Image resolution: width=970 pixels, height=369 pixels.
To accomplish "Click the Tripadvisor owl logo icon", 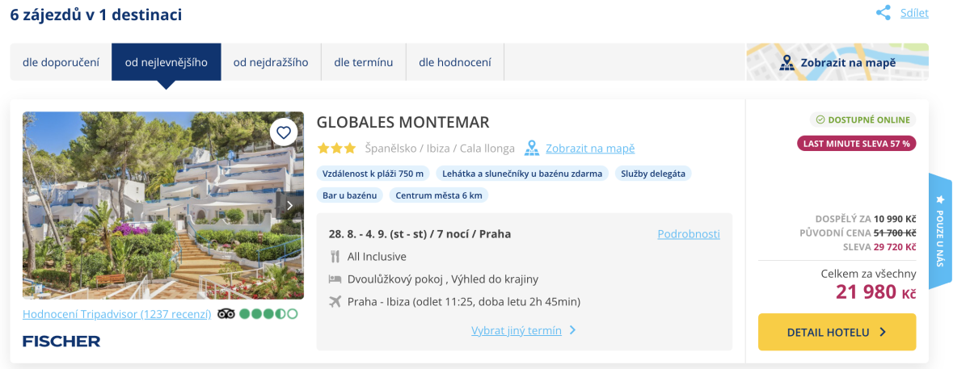I will point(226,314).
